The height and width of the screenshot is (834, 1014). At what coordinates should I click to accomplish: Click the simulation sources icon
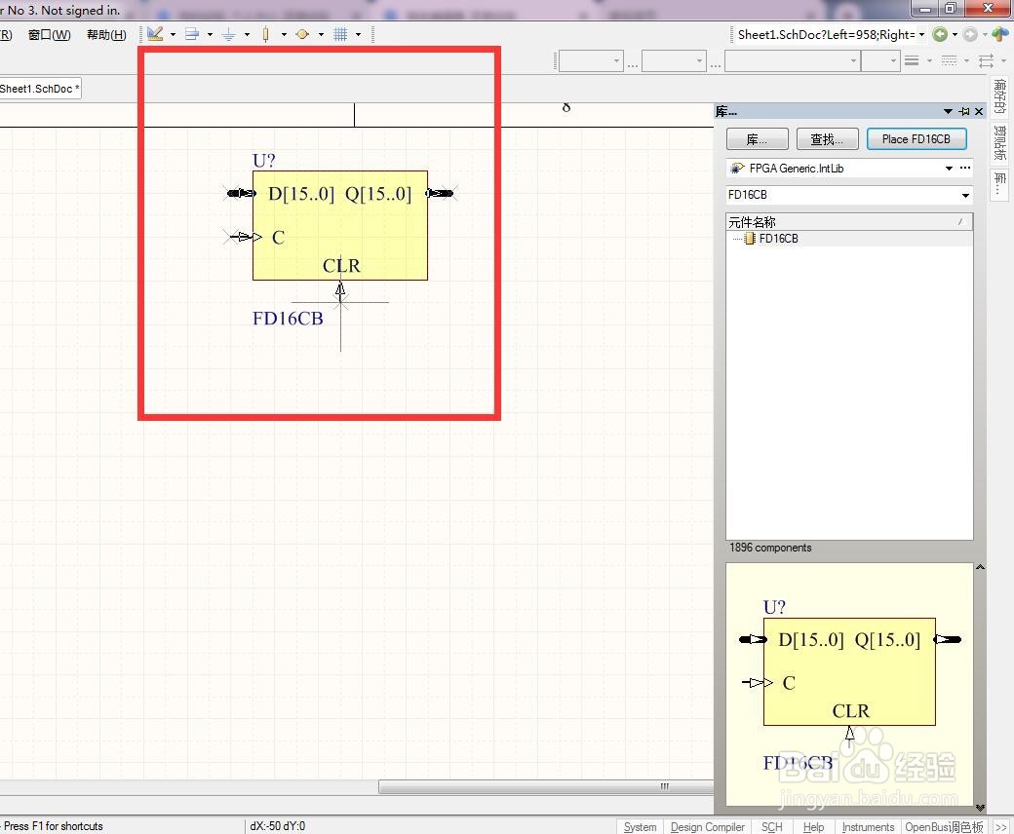pos(302,34)
